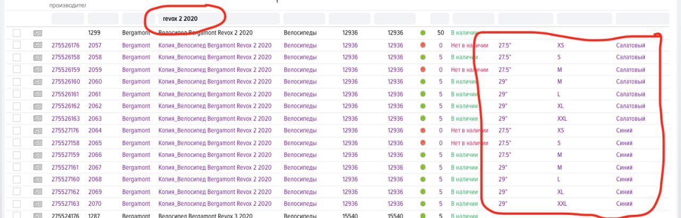
Task: Focus the name filter containing "revox 2 2020"
Action: (x=218, y=19)
